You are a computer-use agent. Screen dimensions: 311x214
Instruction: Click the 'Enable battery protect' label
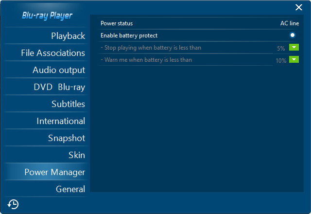[129, 36]
